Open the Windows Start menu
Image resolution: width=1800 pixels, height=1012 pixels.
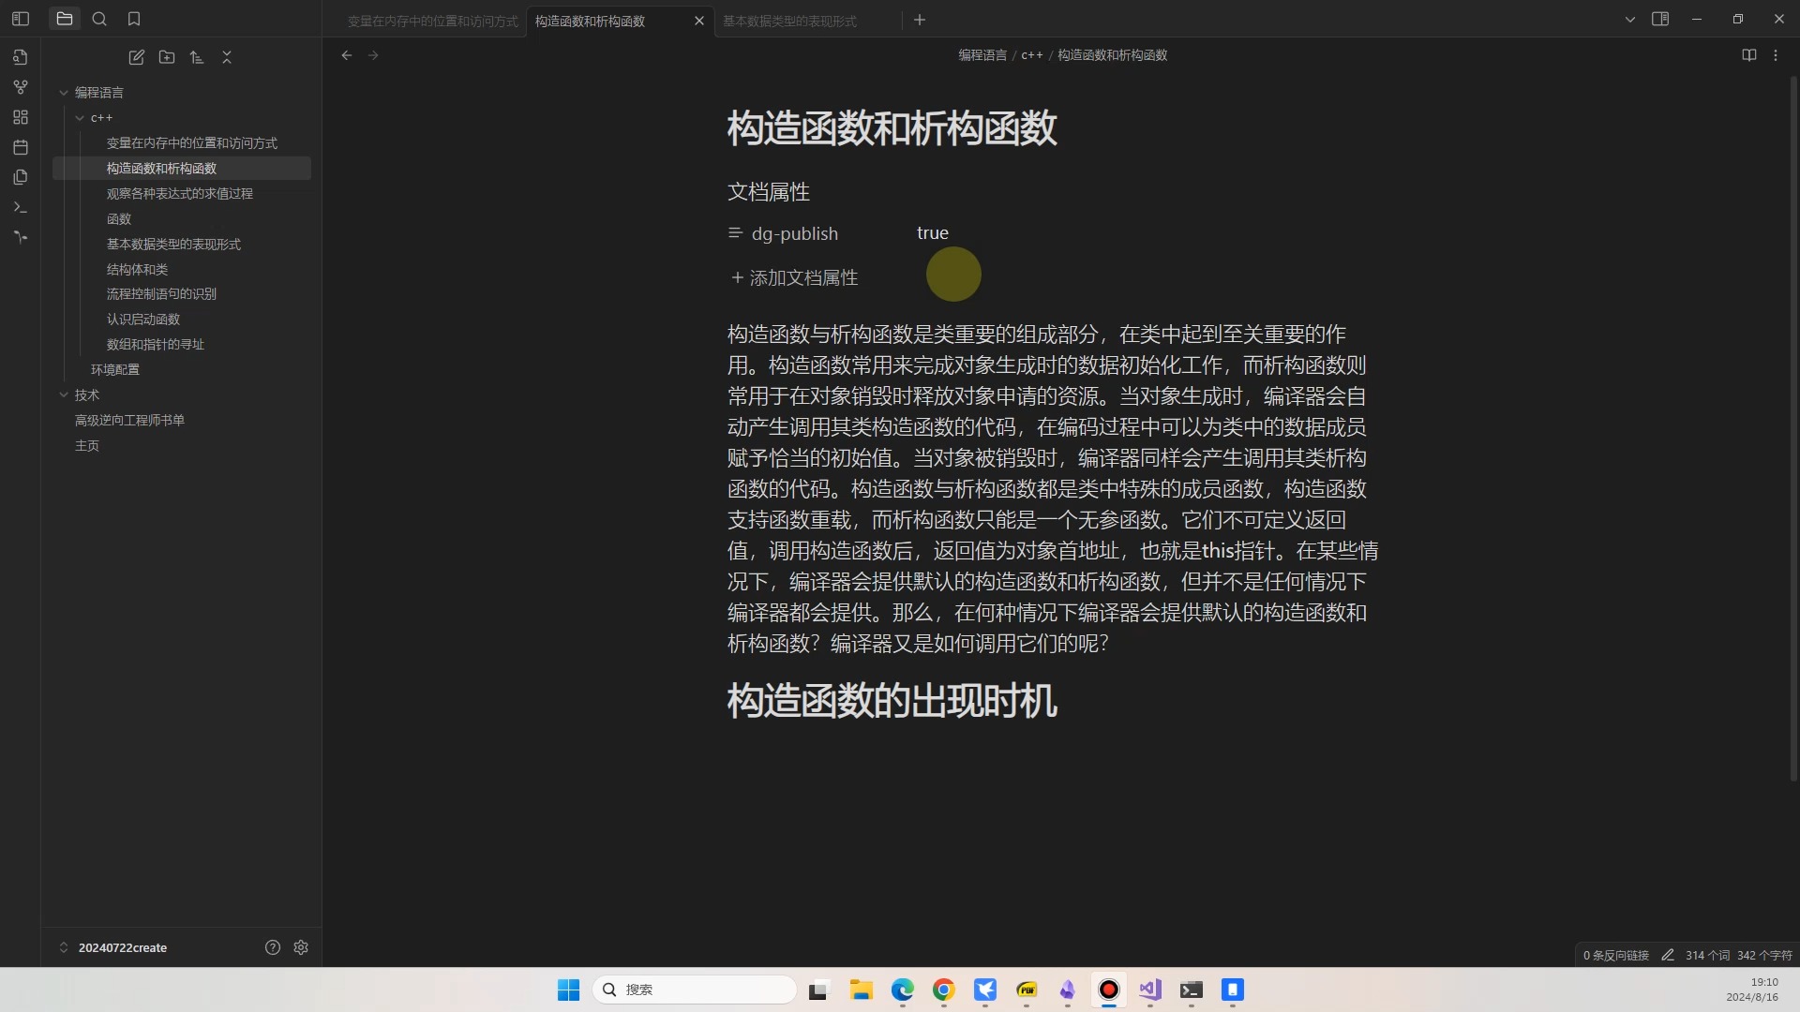568,990
